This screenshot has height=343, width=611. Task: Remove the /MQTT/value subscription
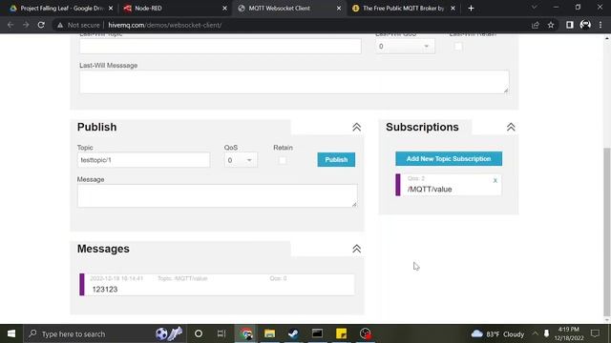(x=495, y=180)
